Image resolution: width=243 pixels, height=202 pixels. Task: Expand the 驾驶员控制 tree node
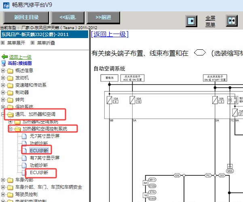3,194
